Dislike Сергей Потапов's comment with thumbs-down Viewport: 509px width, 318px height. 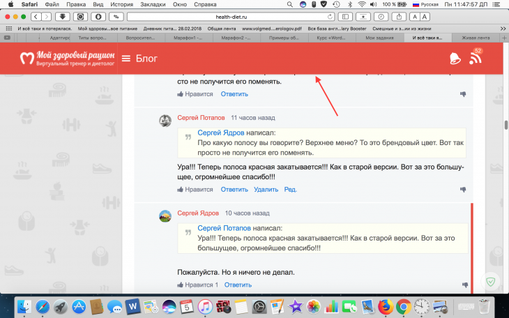point(463,190)
